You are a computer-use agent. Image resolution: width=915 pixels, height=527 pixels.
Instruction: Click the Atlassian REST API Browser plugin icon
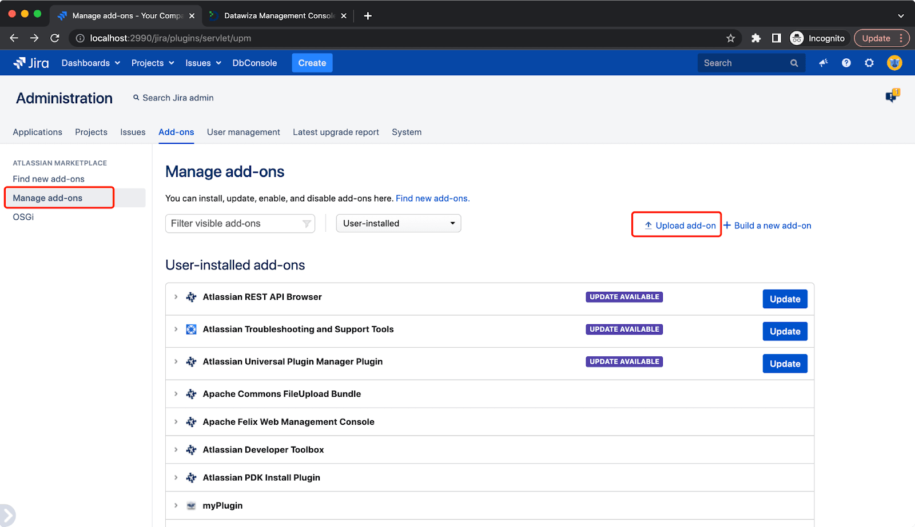pos(192,297)
